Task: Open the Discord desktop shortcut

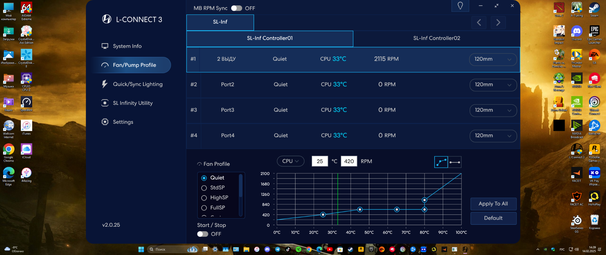Action: tap(577, 33)
